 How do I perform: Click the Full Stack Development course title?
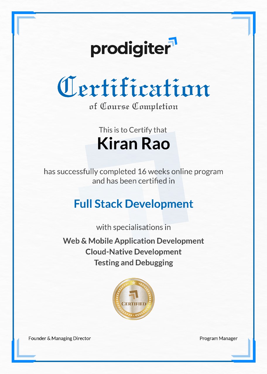133,204
